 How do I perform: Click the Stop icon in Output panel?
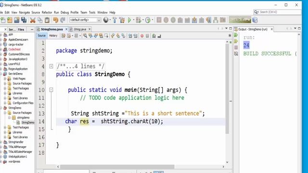click(236, 47)
